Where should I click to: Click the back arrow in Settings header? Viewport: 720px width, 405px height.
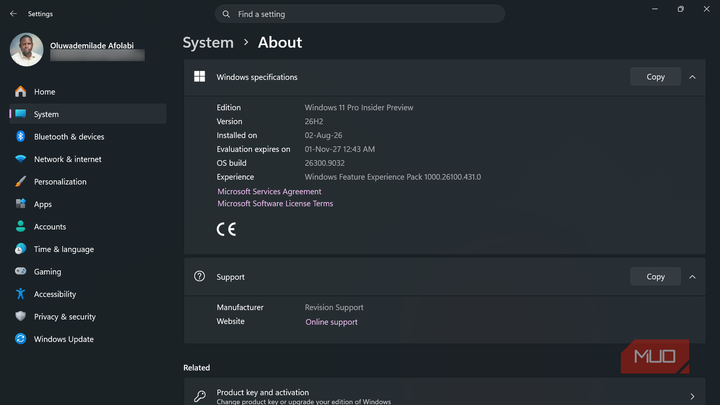point(13,14)
